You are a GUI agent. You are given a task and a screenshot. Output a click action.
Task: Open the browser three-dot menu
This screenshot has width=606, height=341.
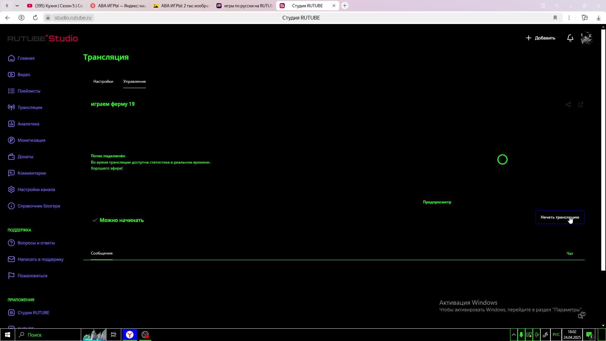[x=569, y=18]
